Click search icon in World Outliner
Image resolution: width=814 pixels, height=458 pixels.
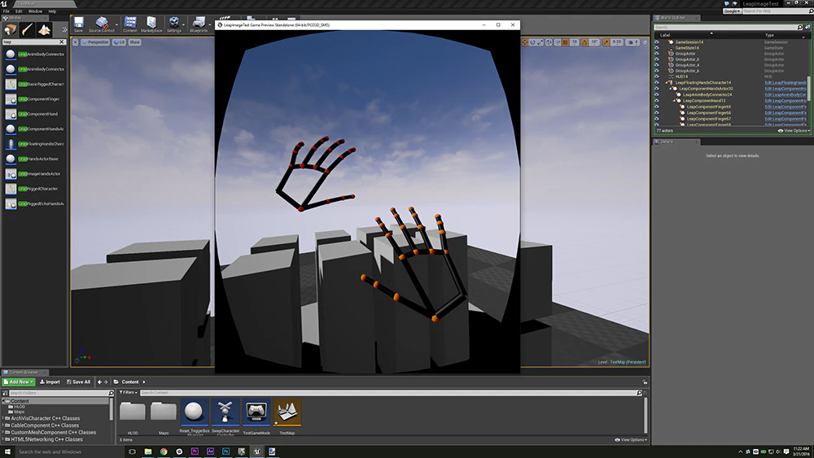click(800, 27)
